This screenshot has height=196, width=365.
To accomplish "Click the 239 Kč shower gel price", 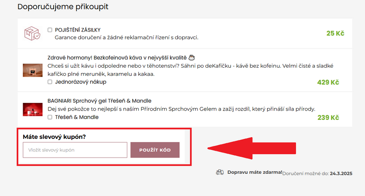I will pyautogui.click(x=328, y=118).
